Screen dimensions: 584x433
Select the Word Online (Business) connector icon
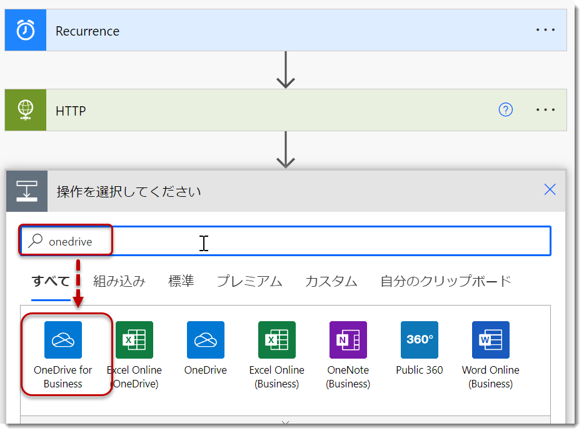490,339
